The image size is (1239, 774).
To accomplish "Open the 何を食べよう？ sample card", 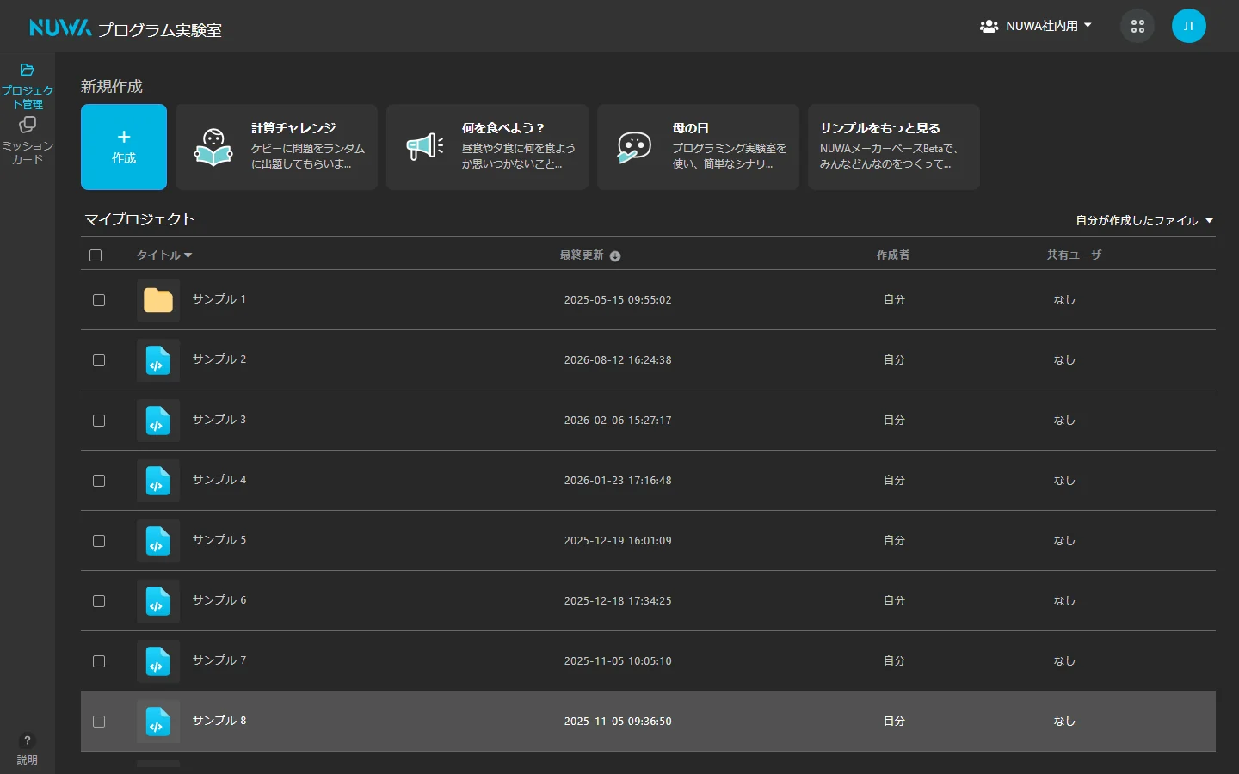I will click(487, 147).
